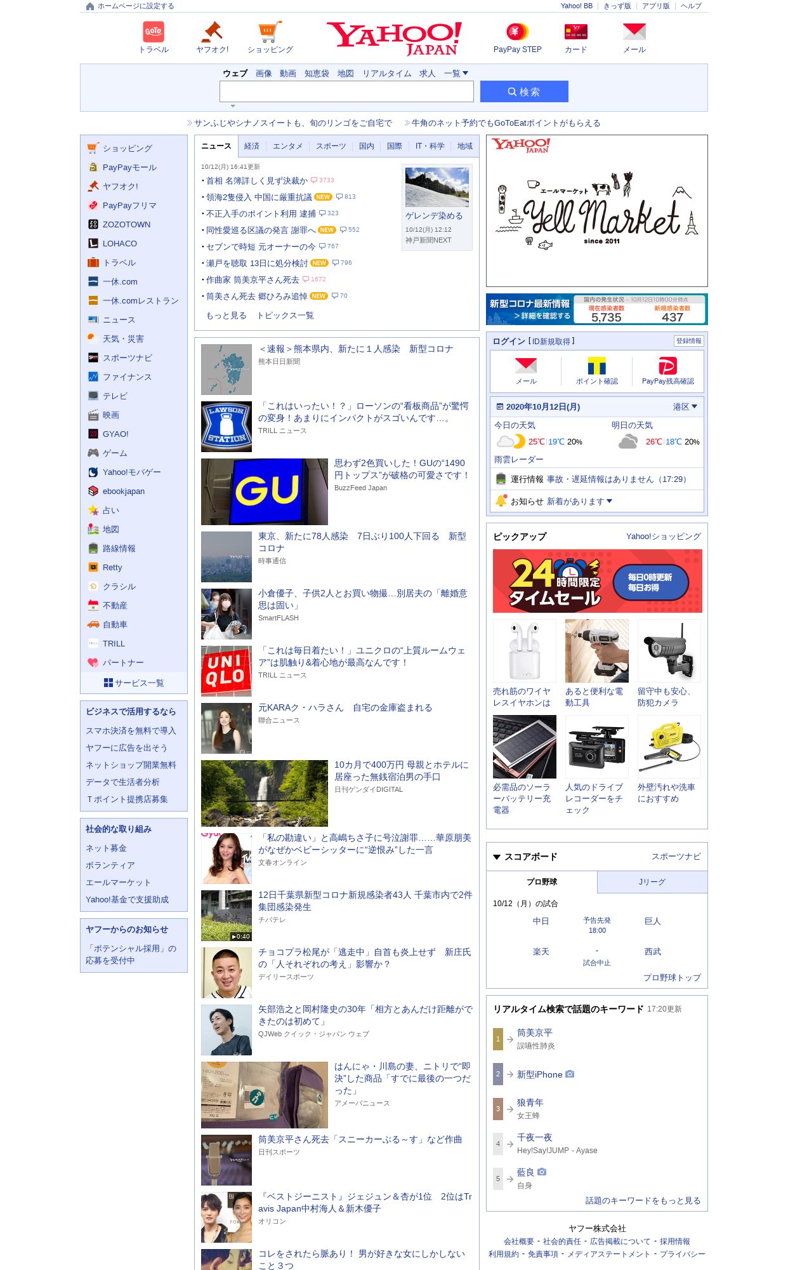
Task: Select the リアルタイム search category
Action: 387,74
